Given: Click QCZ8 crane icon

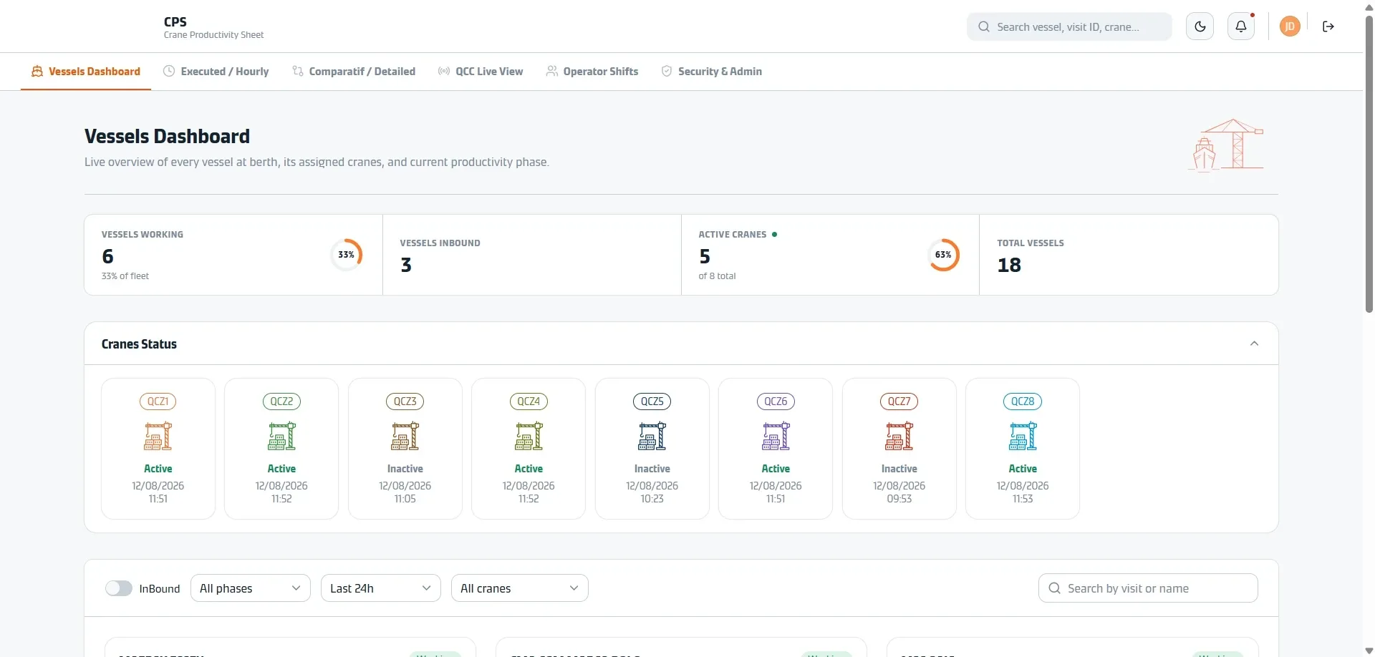Looking at the screenshot, I should click(x=1023, y=436).
